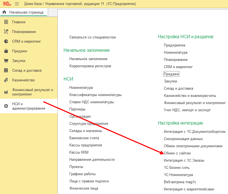This screenshot has width=228, height=194.
Task: Open Номенклатура under Настройка НСИ и разделов
Action: 175,52
